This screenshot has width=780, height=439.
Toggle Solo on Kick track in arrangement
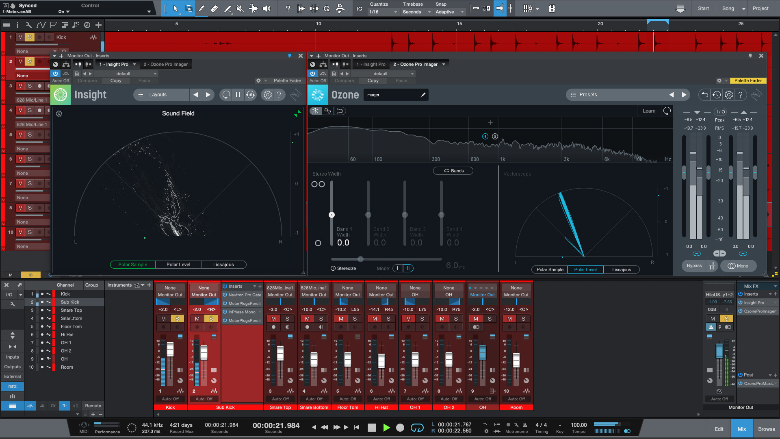(30, 37)
